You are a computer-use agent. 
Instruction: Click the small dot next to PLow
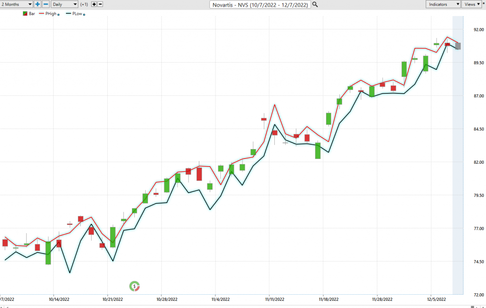[84, 15]
